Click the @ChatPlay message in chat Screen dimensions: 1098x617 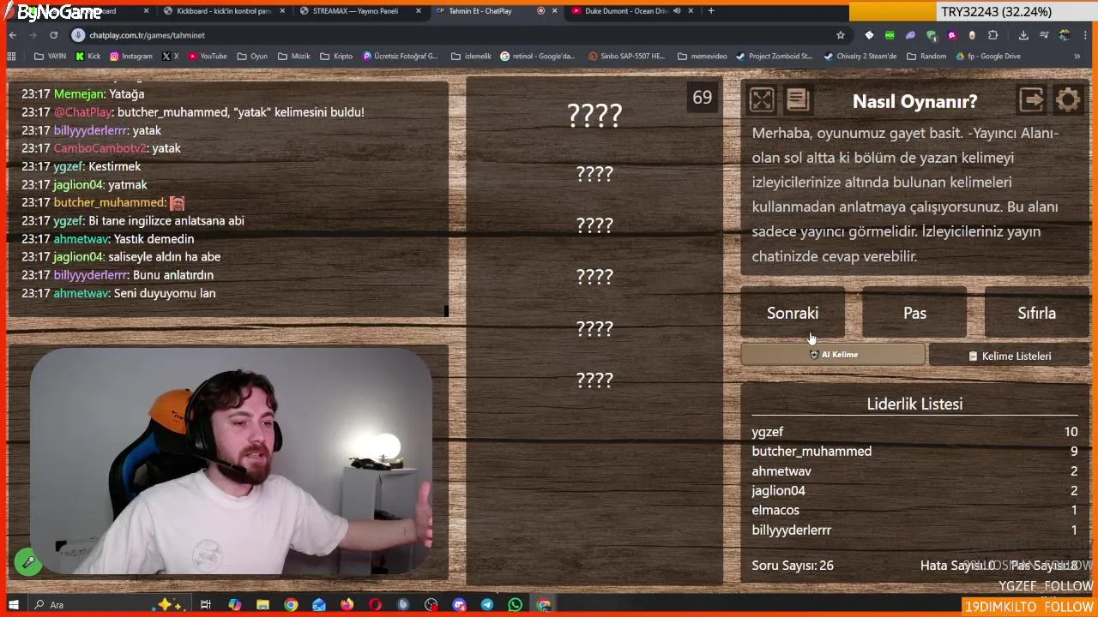tap(193, 112)
